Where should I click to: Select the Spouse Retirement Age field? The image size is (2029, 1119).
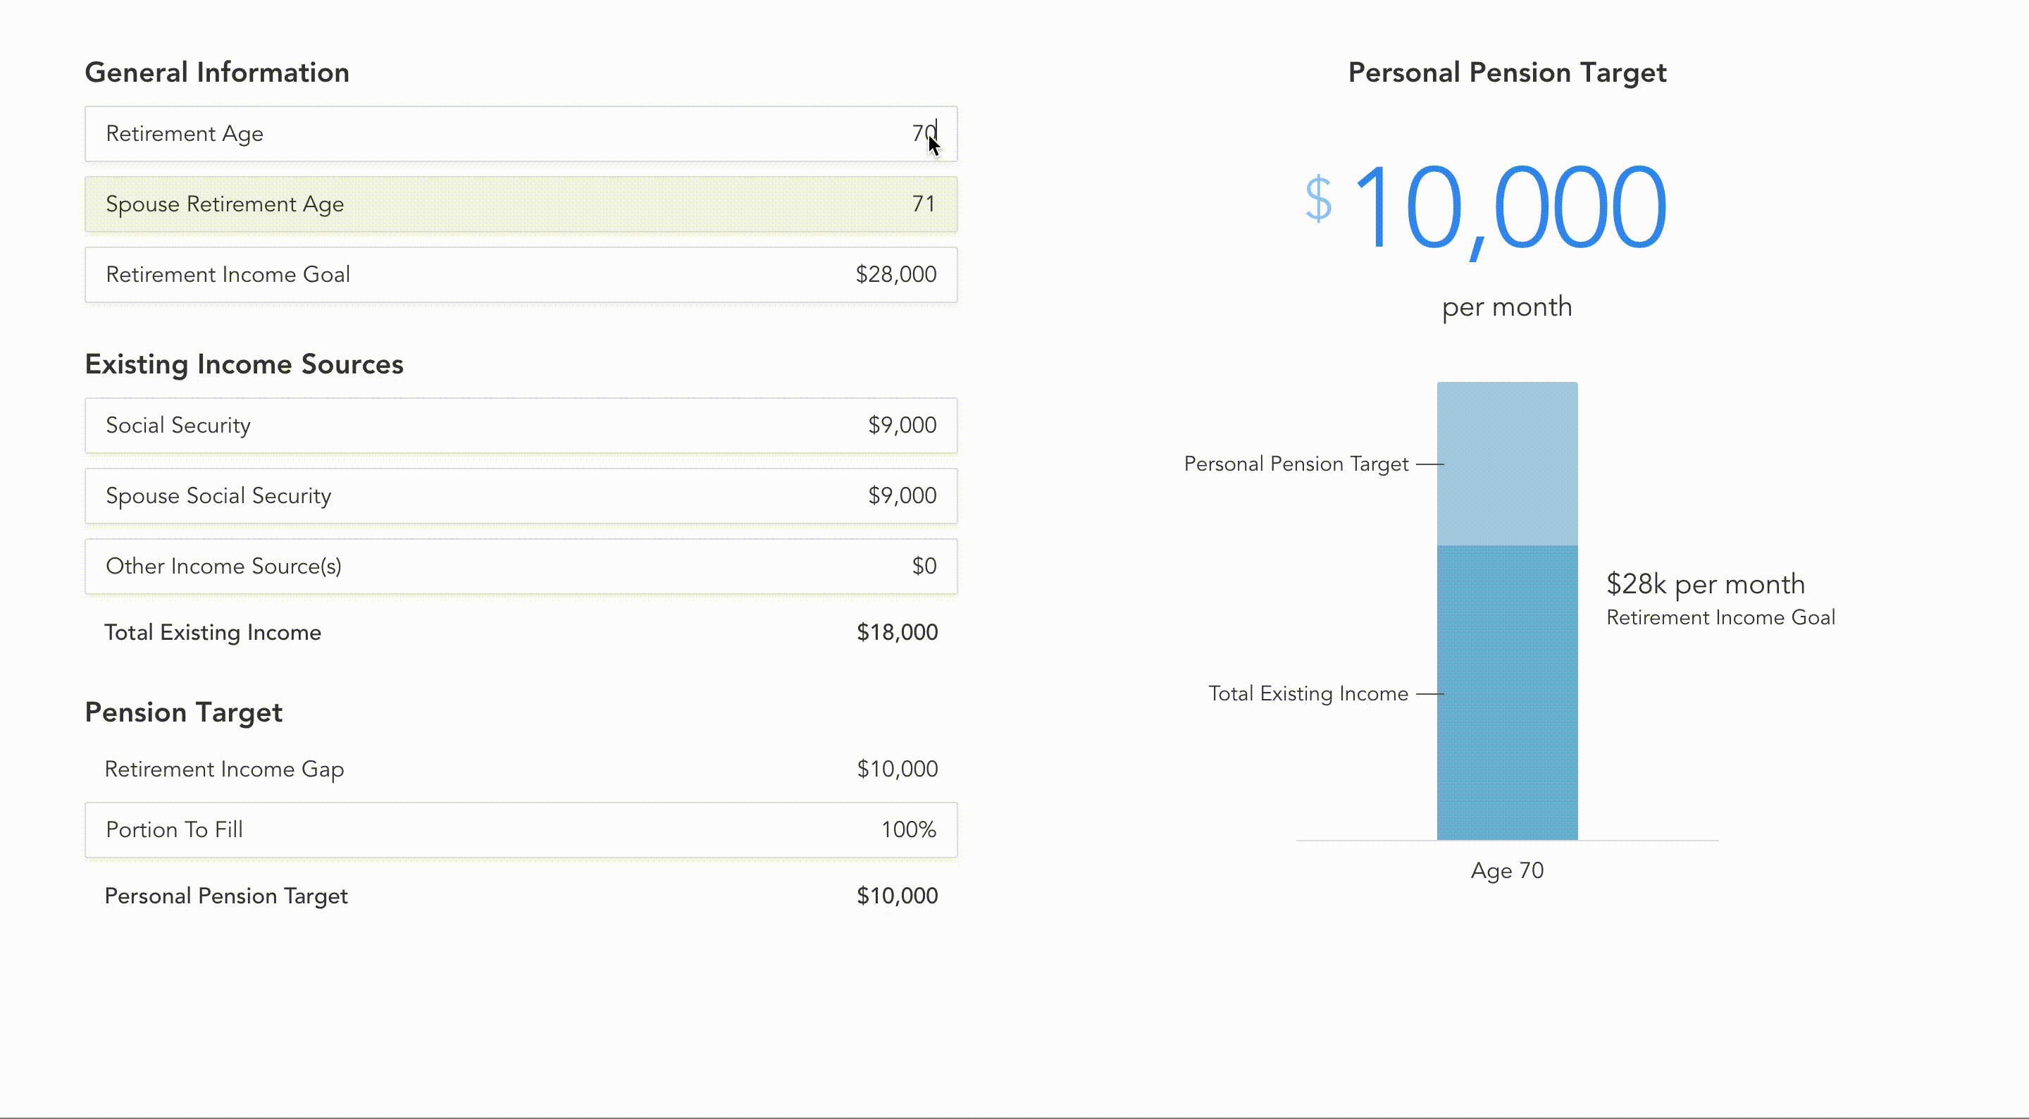[521, 204]
